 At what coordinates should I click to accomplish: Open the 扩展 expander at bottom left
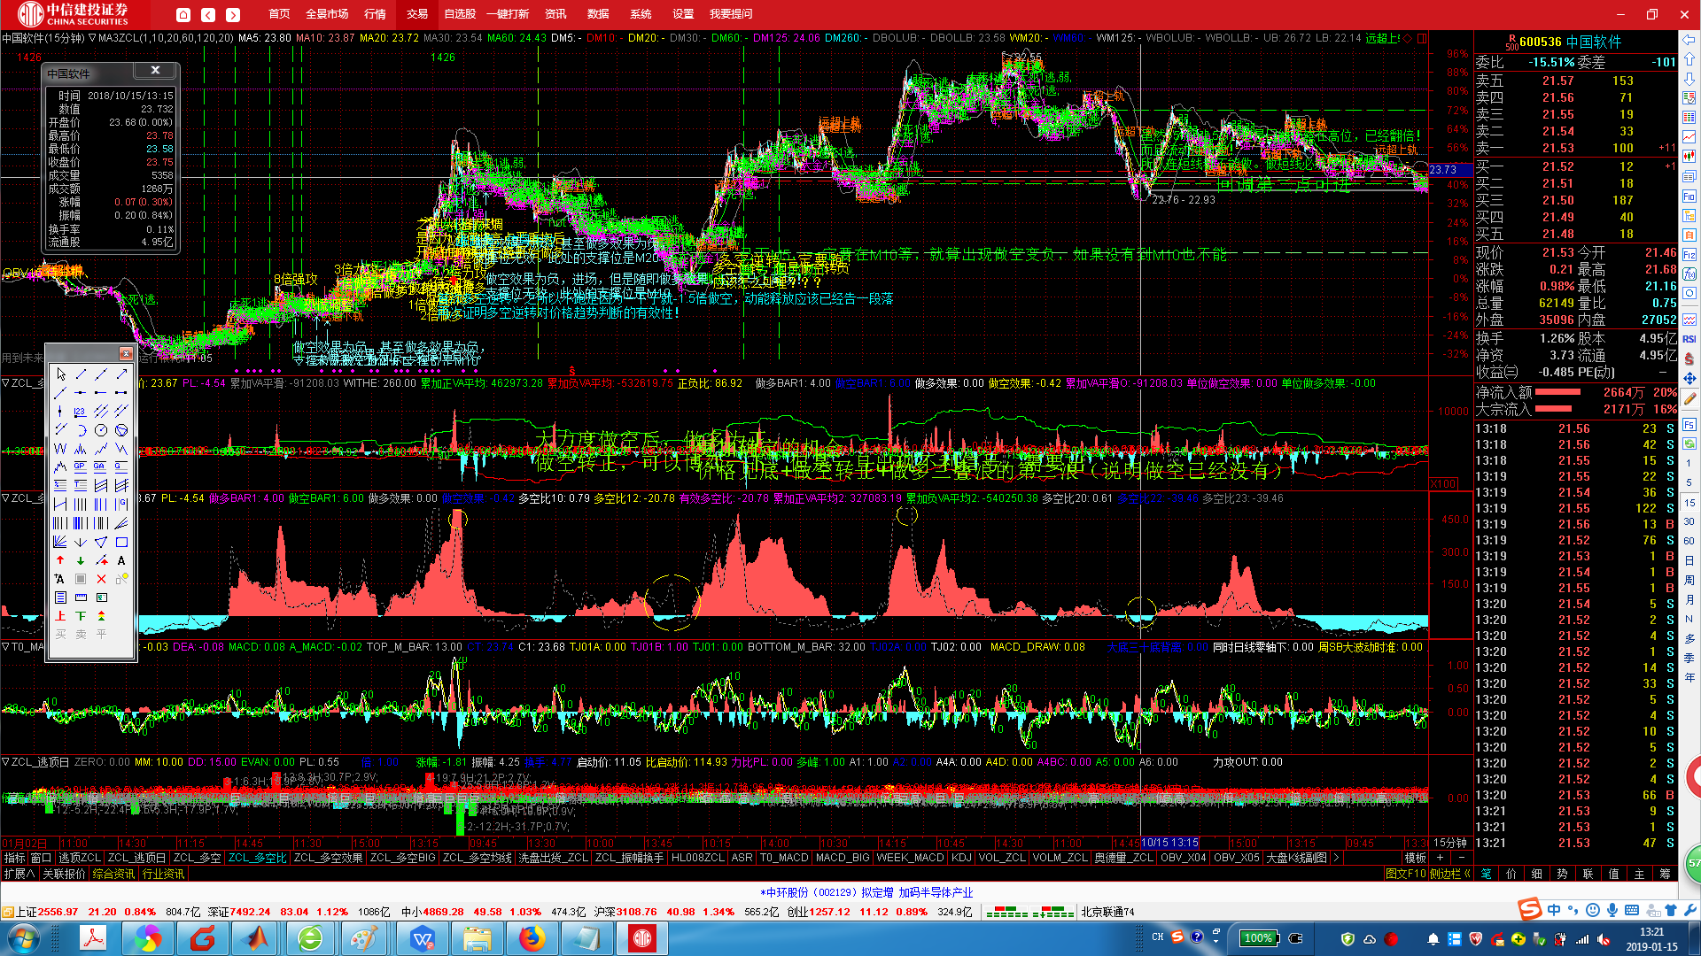click(x=19, y=874)
